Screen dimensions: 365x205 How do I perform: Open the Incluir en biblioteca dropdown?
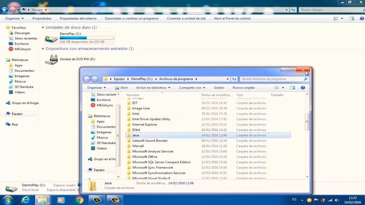coord(153,88)
